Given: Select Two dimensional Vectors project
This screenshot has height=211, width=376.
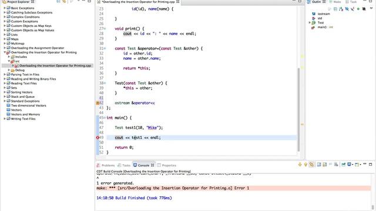Looking at the screenshot, I should (29, 105).
